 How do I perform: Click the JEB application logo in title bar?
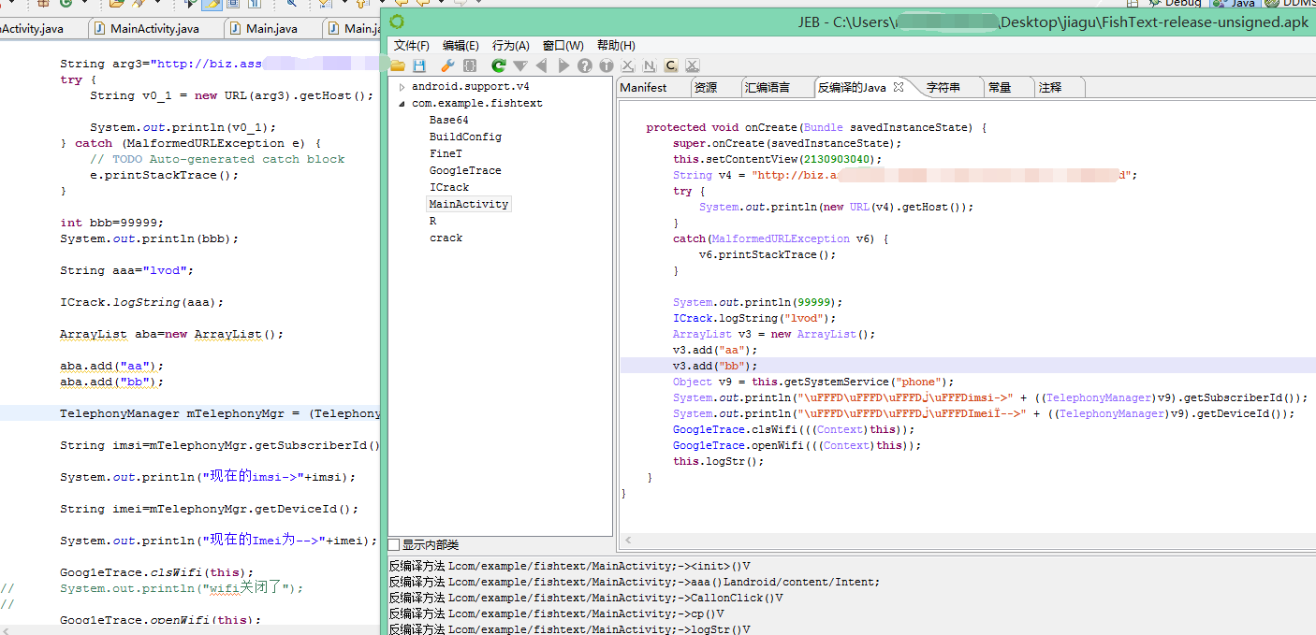tap(397, 22)
